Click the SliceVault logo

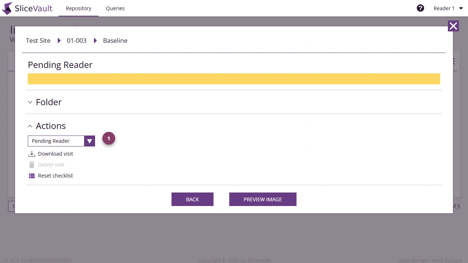click(x=27, y=8)
